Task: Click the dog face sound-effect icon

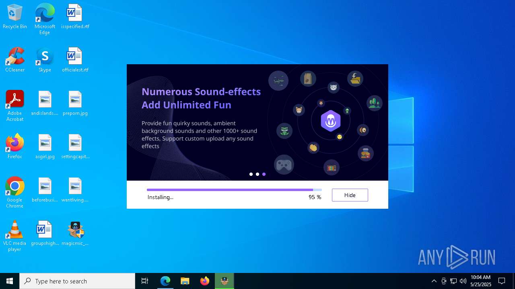Action: [x=299, y=110]
